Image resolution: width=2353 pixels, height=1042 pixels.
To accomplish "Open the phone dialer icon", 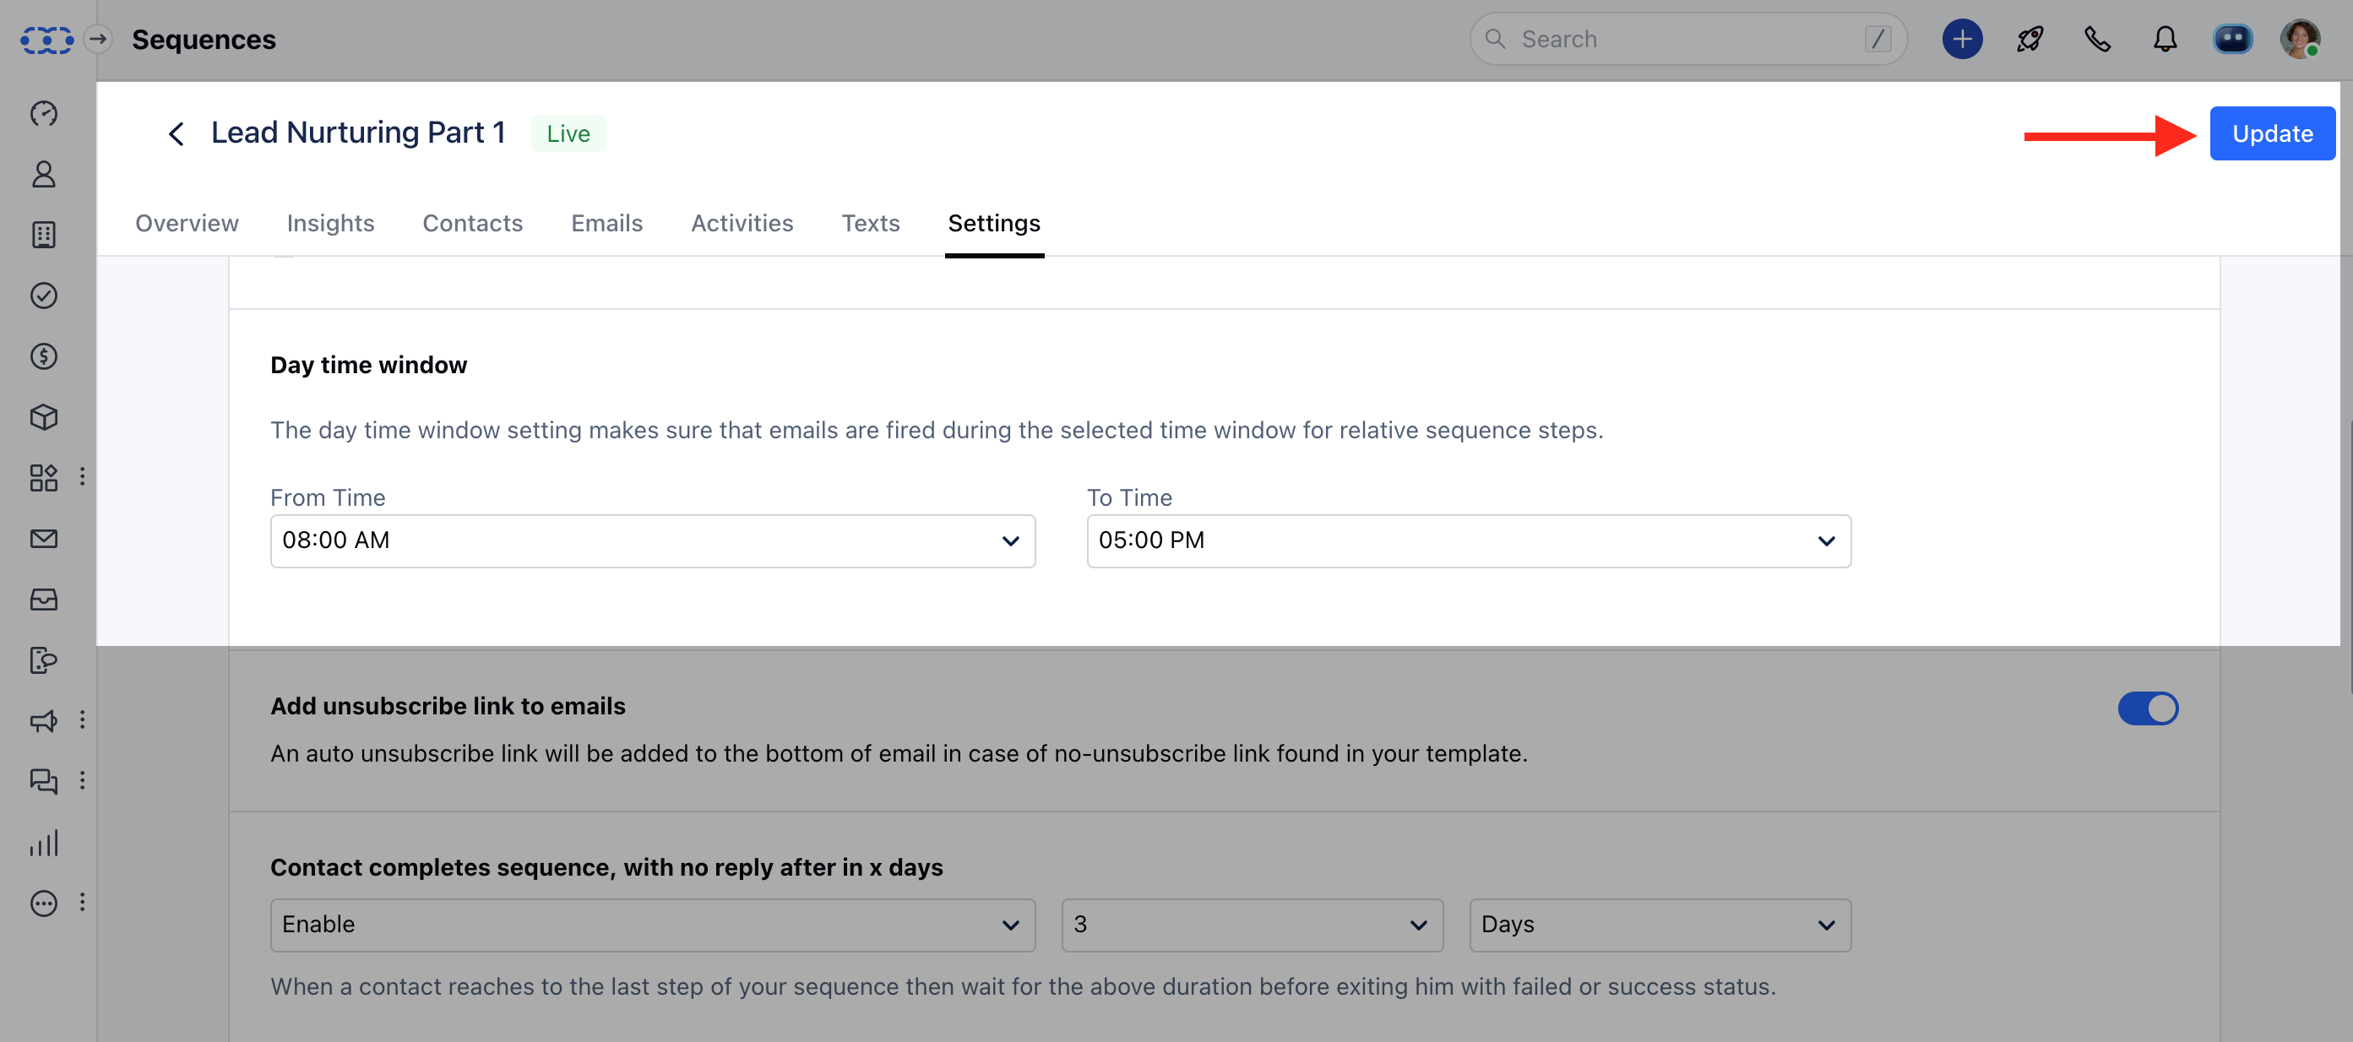I will pyautogui.click(x=2097, y=40).
